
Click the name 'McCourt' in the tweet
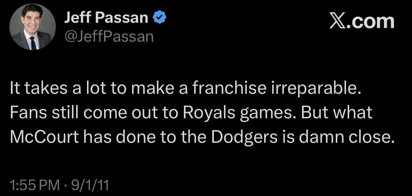pyautogui.click(x=44, y=137)
